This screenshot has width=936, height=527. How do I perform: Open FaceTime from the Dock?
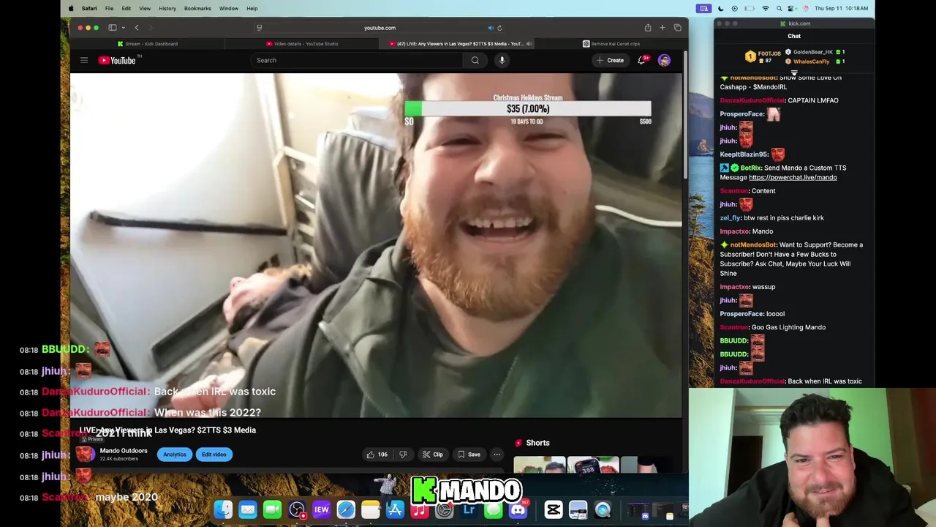coord(272,509)
